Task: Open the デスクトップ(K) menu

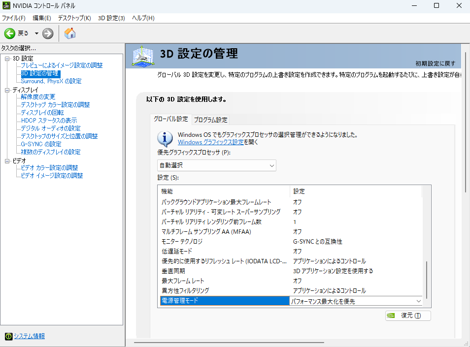Action: 74,18
